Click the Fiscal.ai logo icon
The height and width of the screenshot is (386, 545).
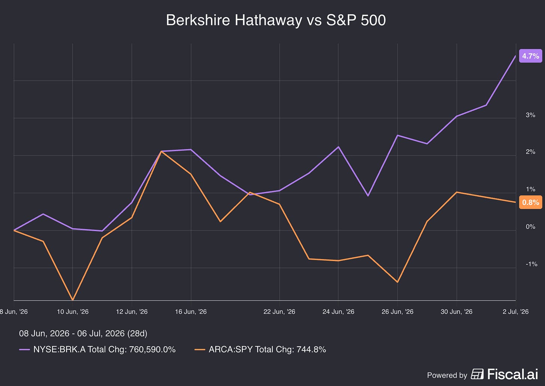click(477, 374)
